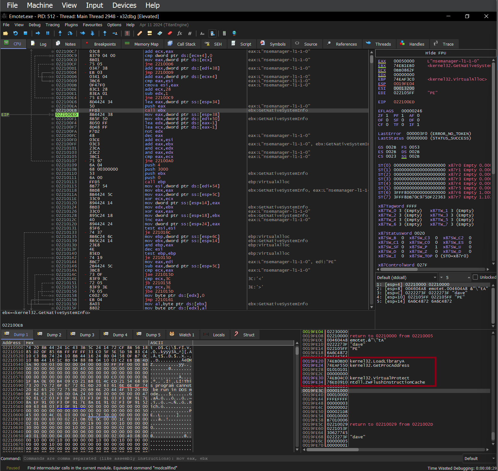This screenshot has width=498, height=471.
Task: Click the Find strings icon
Action: (x=202, y=33)
